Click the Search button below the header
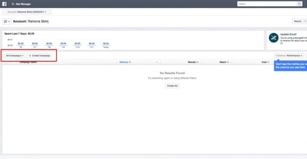The height and width of the screenshot is (159, 307). [298, 21]
